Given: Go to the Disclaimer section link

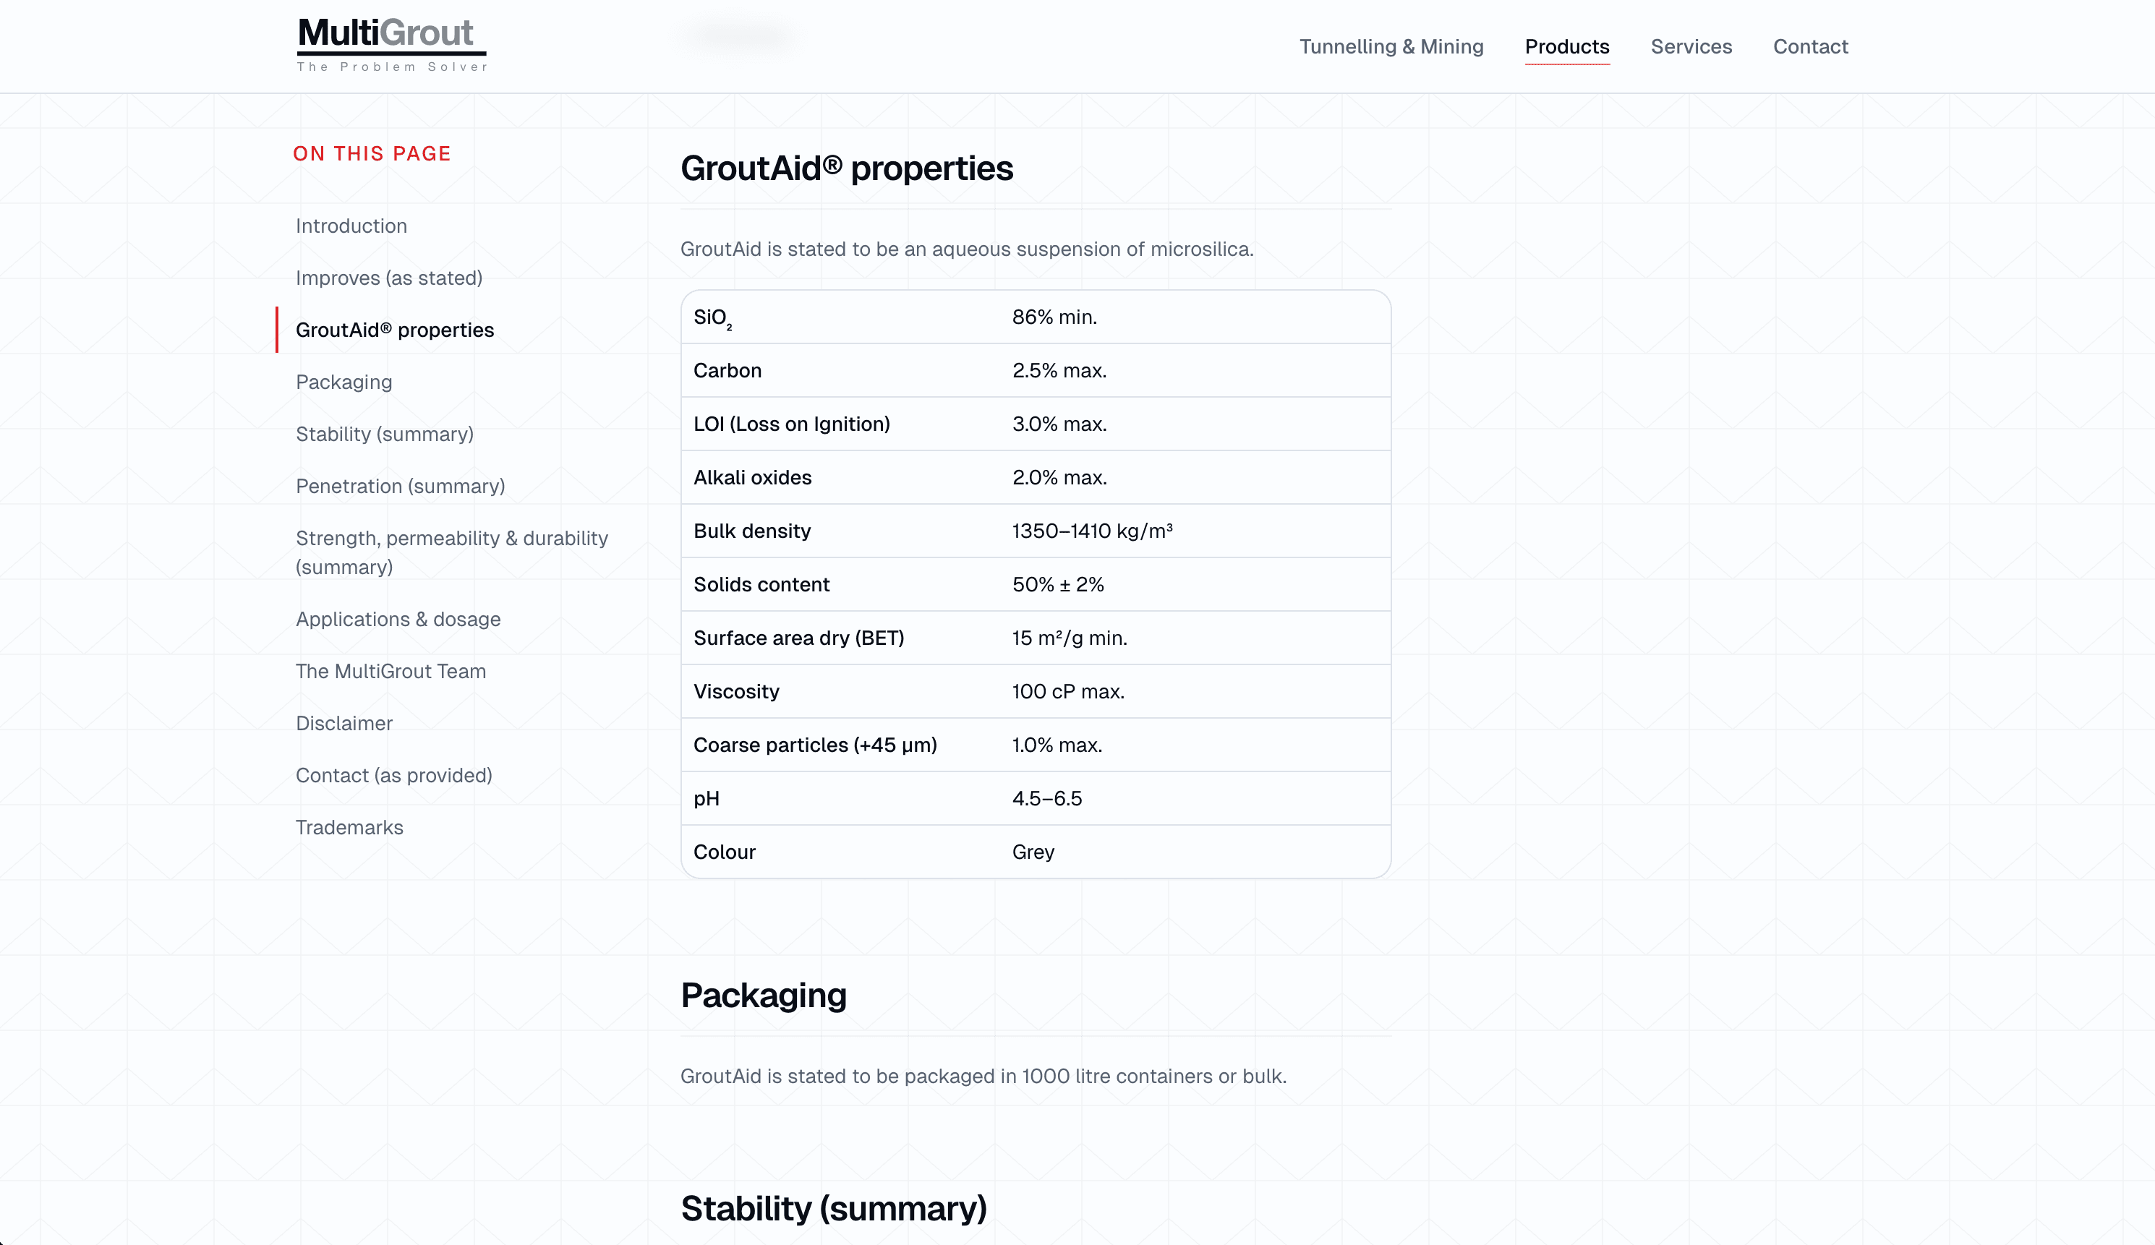Looking at the screenshot, I should pos(343,724).
